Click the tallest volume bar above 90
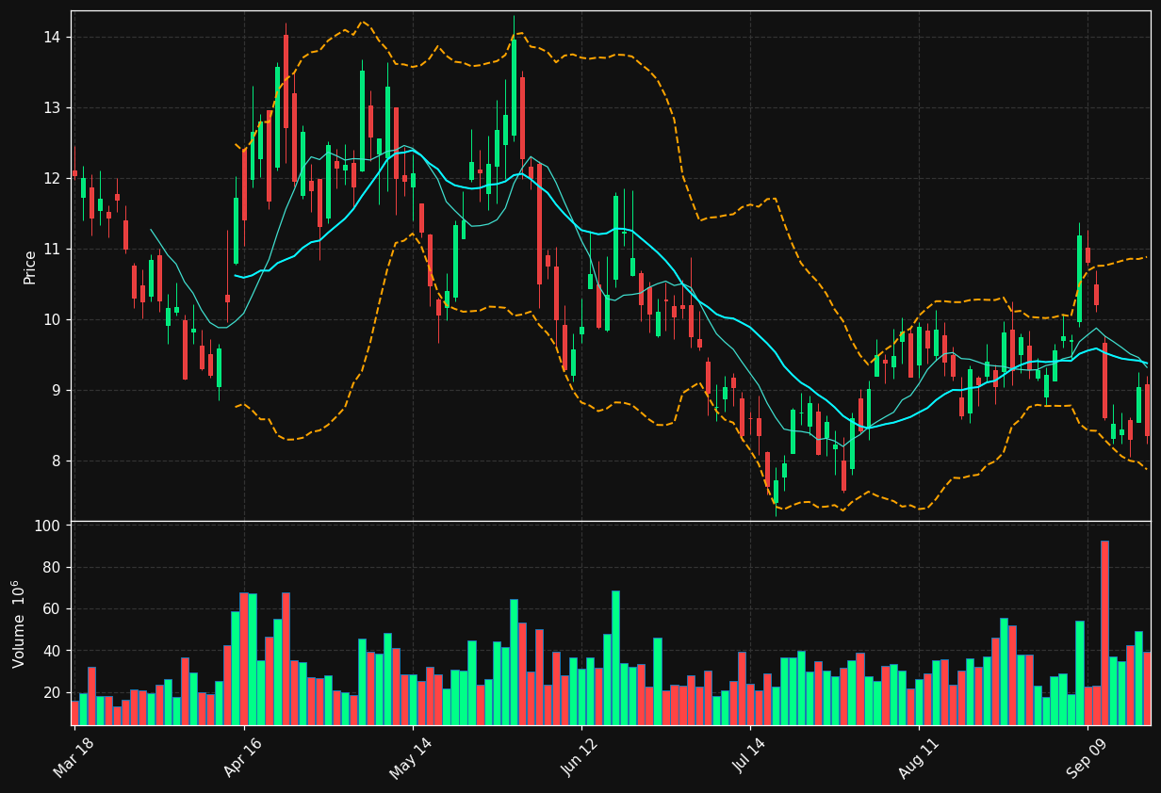Screen dimensions: 1161x793 pos(1104,633)
